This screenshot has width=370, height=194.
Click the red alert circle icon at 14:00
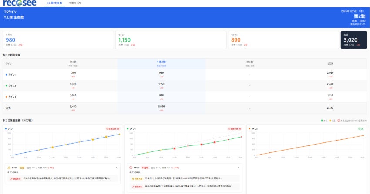point(131,168)
